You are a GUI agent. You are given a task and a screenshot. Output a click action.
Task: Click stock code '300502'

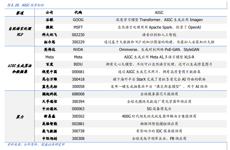click(78, 116)
